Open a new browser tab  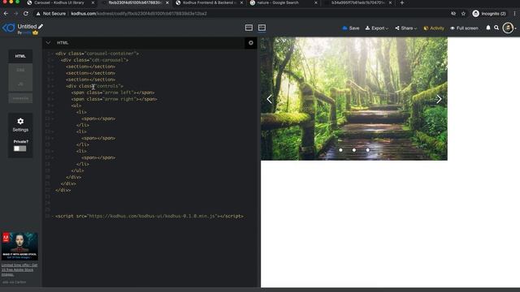(402, 2)
